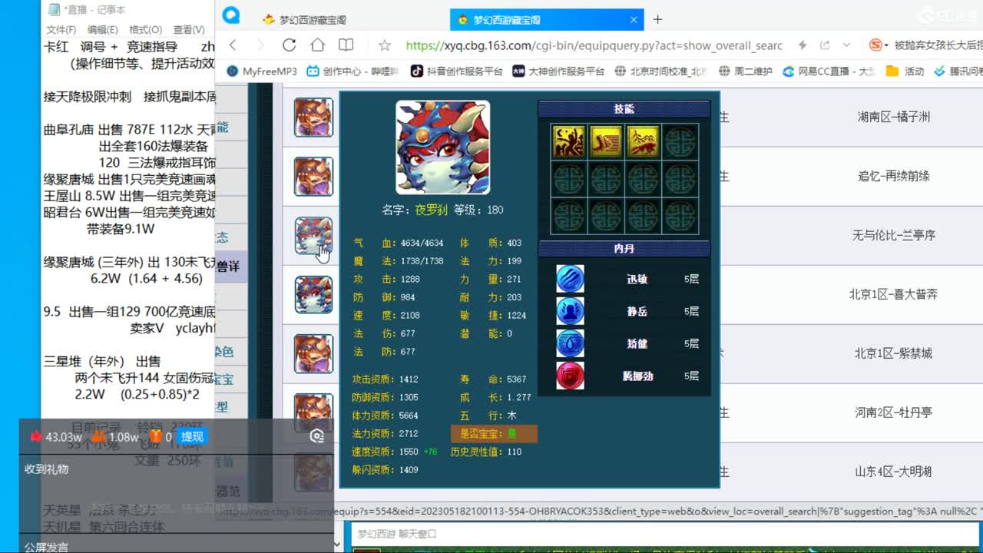Open Notepad 文件(F) menu
Viewport: 983px width, 553px height.
pos(61,29)
